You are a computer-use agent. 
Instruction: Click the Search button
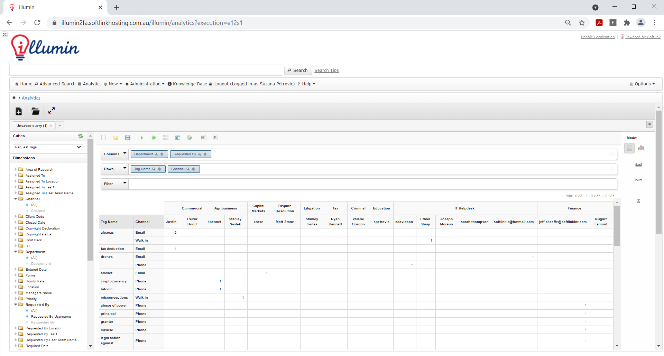(298, 70)
